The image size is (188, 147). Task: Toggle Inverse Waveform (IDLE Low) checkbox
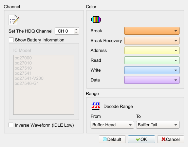pyautogui.click(x=11, y=125)
